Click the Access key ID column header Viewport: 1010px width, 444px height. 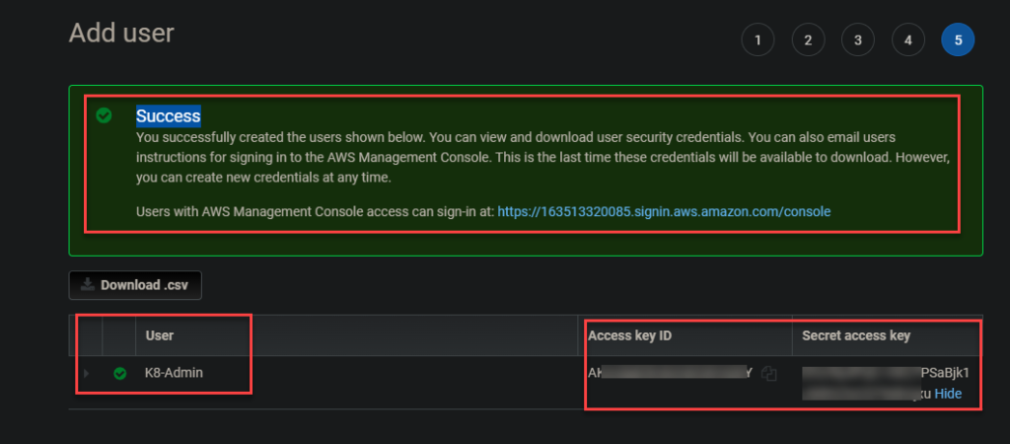pos(629,335)
